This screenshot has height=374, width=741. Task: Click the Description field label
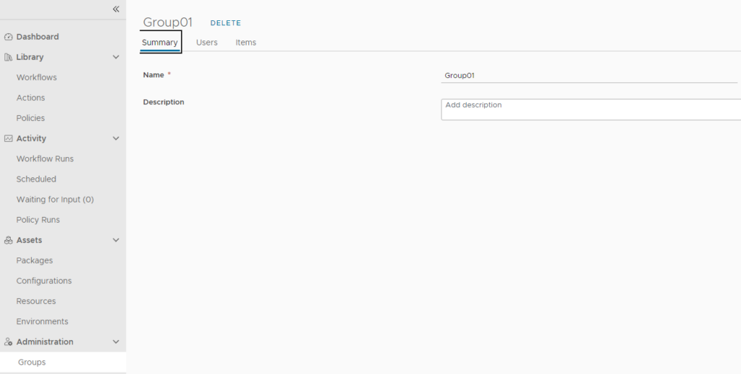tap(164, 102)
